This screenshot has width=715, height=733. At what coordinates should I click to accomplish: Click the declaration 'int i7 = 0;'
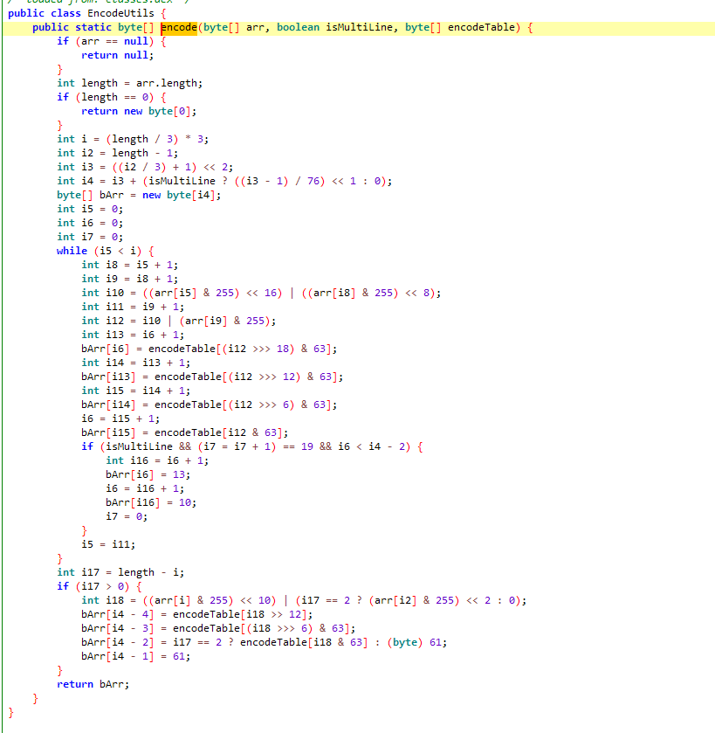tap(90, 237)
